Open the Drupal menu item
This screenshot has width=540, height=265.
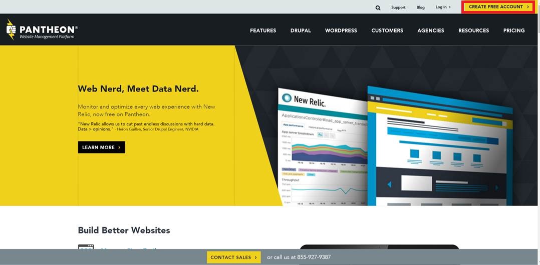301,30
